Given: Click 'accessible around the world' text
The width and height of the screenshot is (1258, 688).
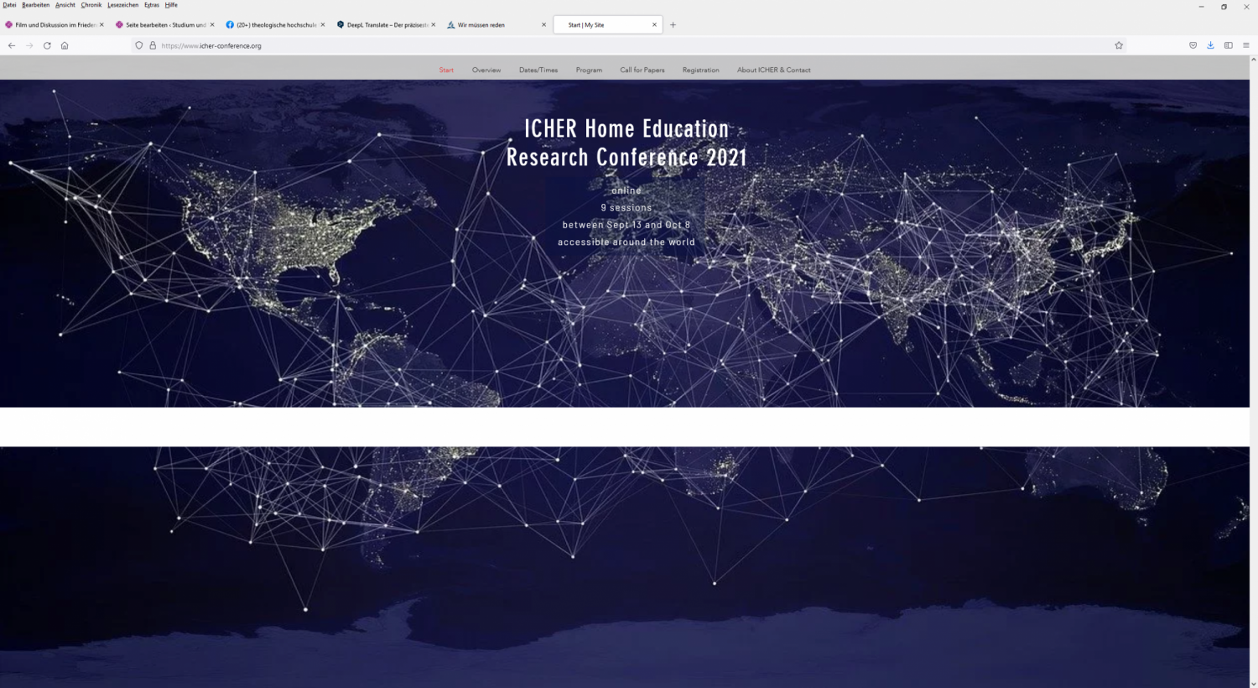Looking at the screenshot, I should (626, 242).
